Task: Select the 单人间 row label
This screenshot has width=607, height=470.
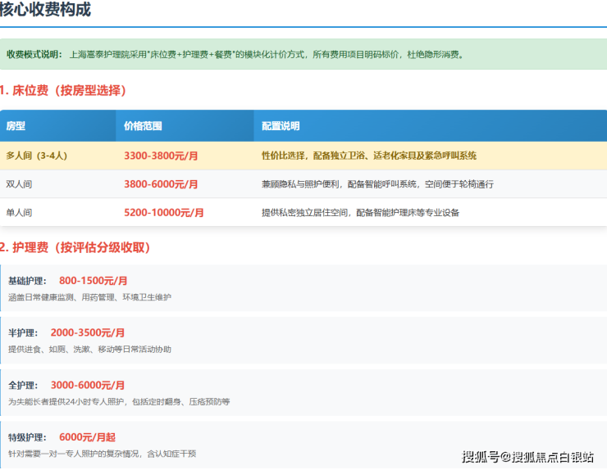Action: [x=19, y=213]
